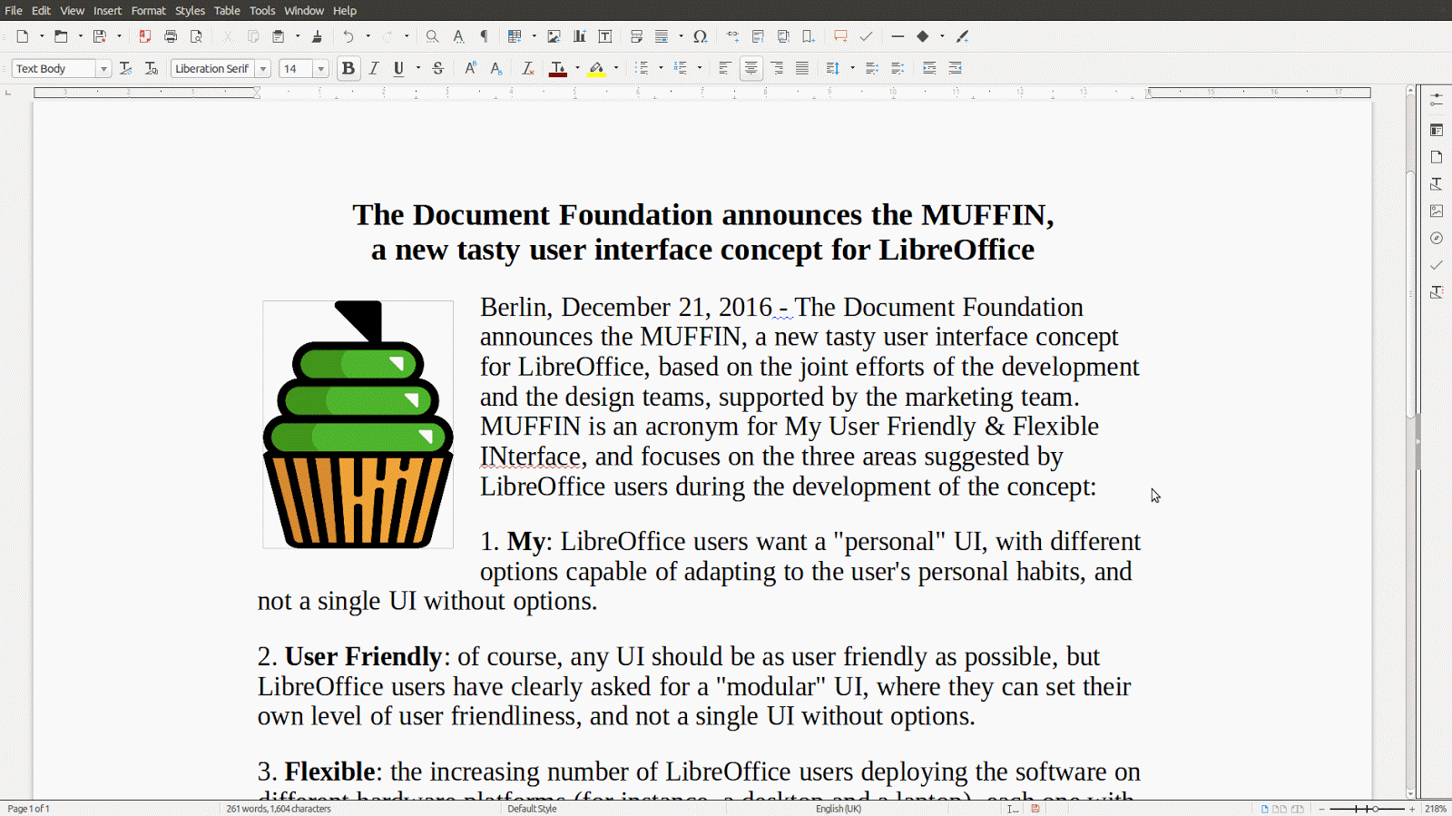This screenshot has width=1452, height=816.
Task: Open the font size 14 dropdown
Action: (x=320, y=69)
